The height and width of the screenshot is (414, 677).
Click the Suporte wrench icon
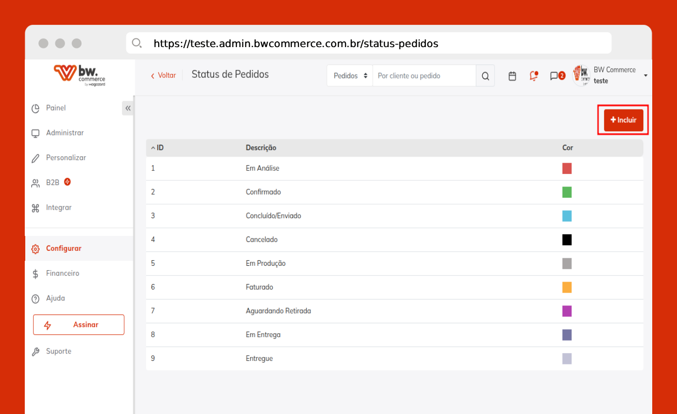[x=35, y=352]
